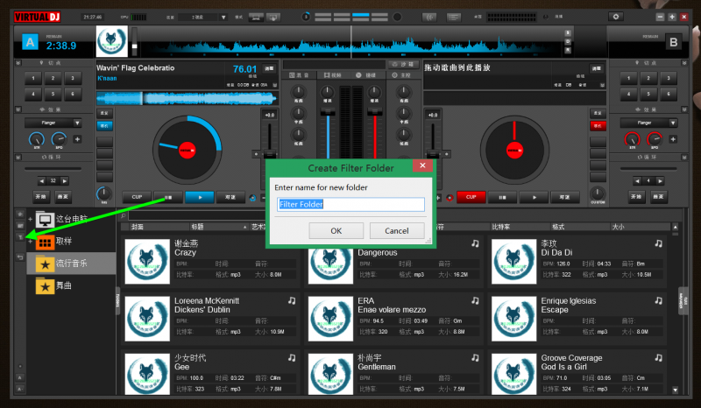Increase loop length on deck A
The width and height of the screenshot is (701, 408).
coord(65,181)
